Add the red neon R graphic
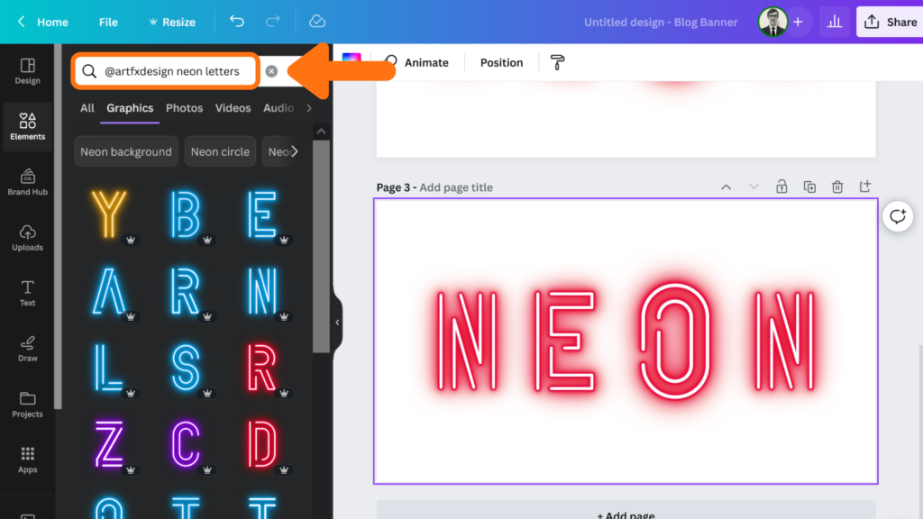Screen dimensions: 923x519 (x=262, y=368)
